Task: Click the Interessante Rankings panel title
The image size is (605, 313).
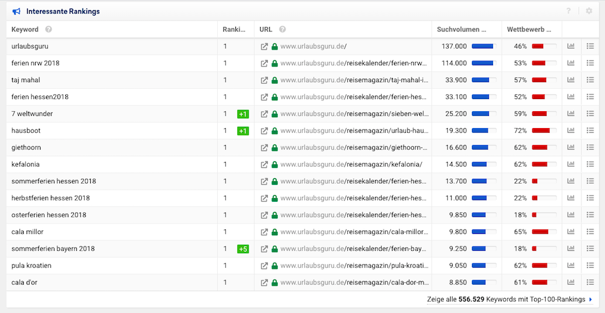Action: [x=63, y=11]
